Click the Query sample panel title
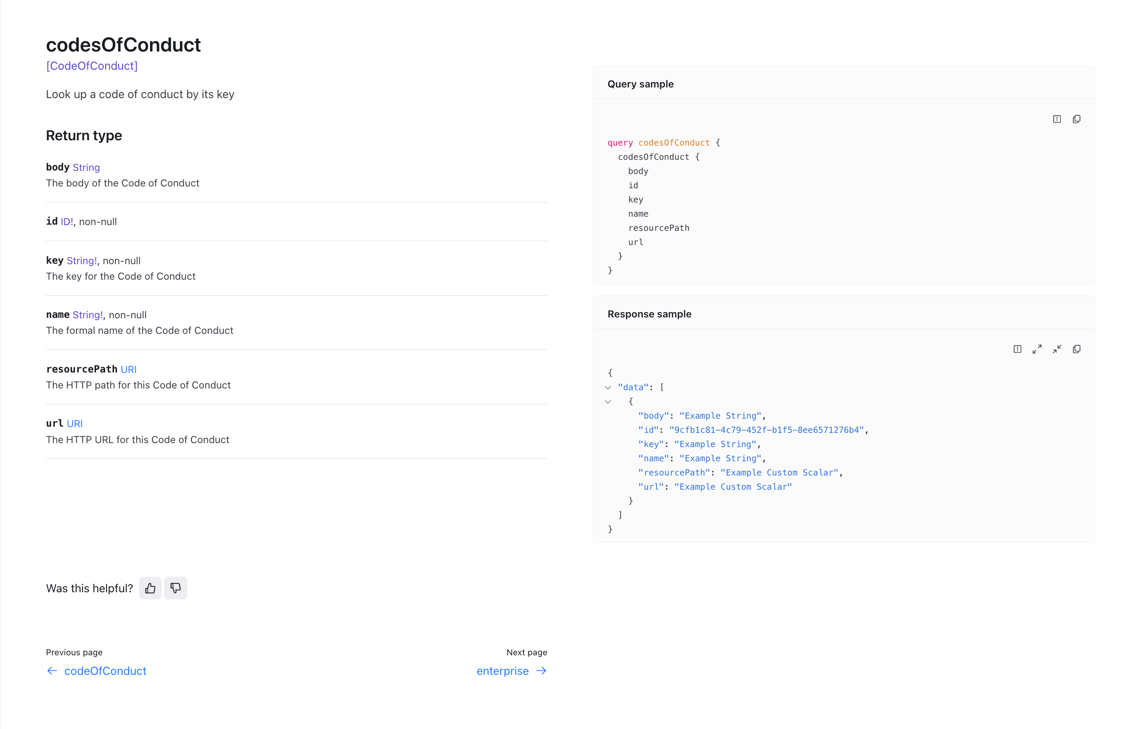The height and width of the screenshot is (729, 1140). (640, 84)
